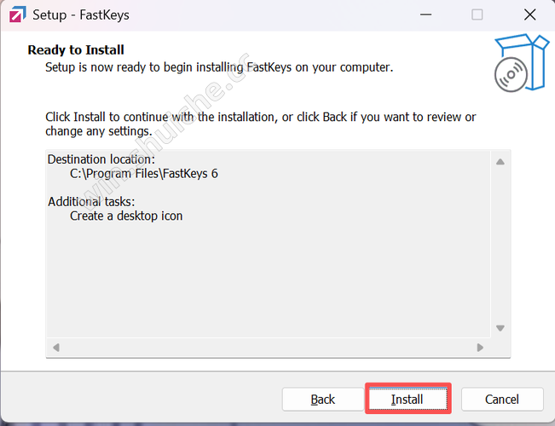Click the down arrow of the vertical scrollbar
555x426 pixels.
tap(500, 327)
